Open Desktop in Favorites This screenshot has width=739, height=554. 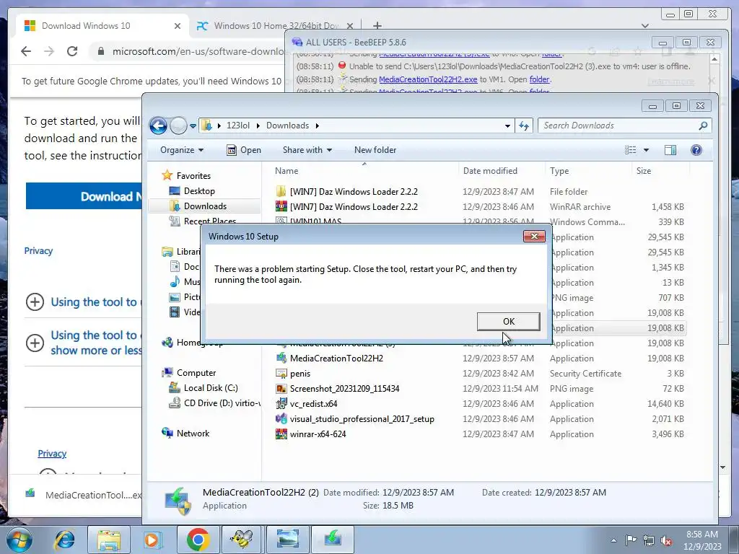click(x=199, y=190)
